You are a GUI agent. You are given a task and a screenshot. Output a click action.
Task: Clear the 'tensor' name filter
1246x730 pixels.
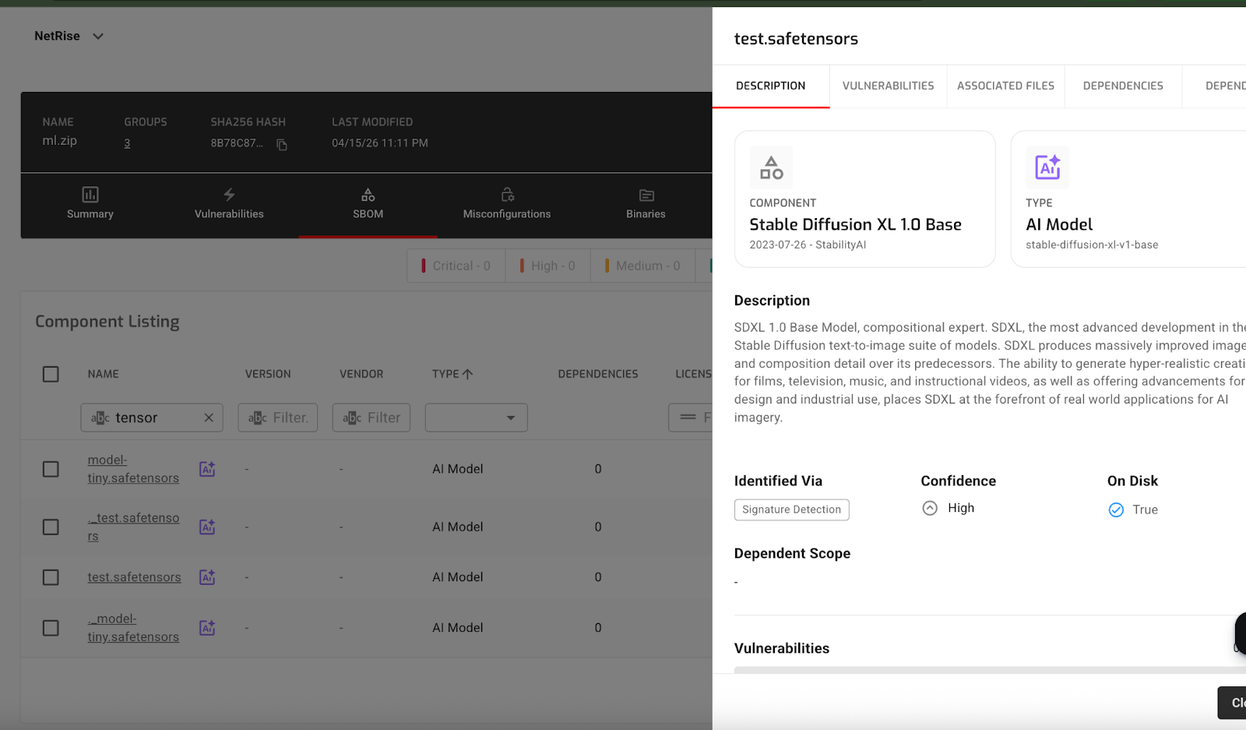(x=209, y=418)
